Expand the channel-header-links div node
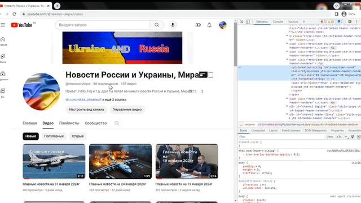This screenshot has height=203, width=361. [287, 114]
